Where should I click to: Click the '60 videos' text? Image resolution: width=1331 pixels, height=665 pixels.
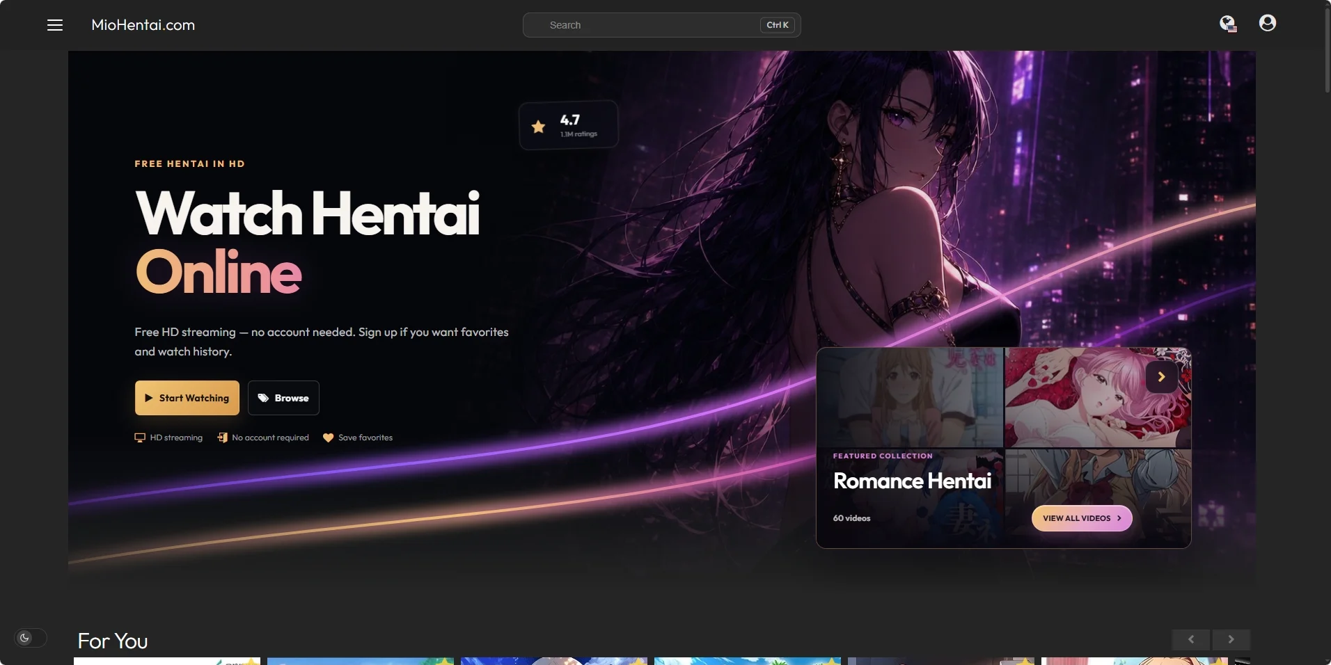click(x=851, y=518)
